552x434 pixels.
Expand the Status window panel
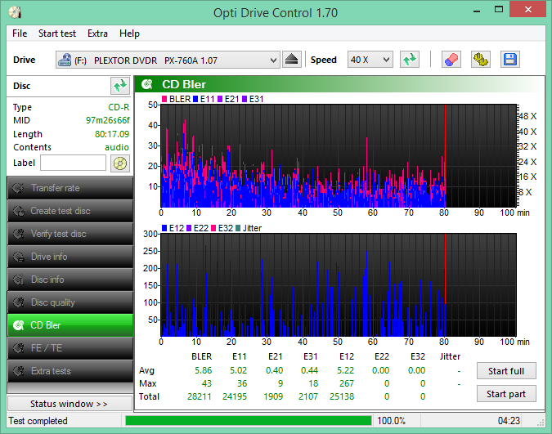coord(70,404)
